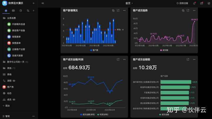Open 客户成交趋势 chart in new view
212x119 pixels.
pyautogui.click(x=188, y=10)
